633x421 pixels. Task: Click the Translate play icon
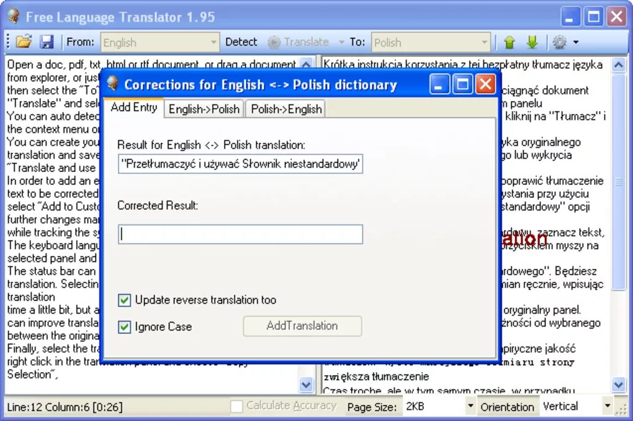[274, 42]
